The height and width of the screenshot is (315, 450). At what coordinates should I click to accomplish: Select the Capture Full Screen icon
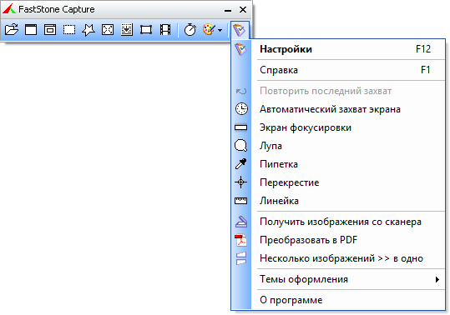click(108, 29)
